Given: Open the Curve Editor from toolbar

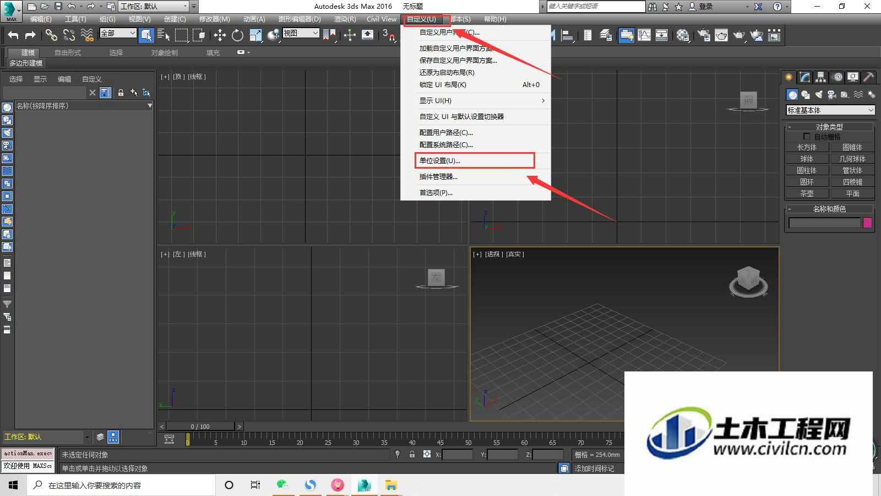Looking at the screenshot, I should (644, 35).
